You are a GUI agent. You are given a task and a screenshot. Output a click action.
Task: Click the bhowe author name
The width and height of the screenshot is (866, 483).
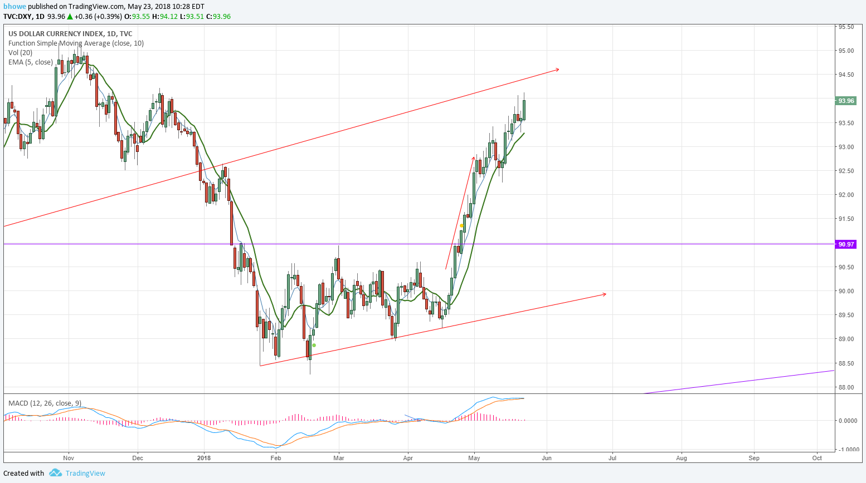click(14, 7)
